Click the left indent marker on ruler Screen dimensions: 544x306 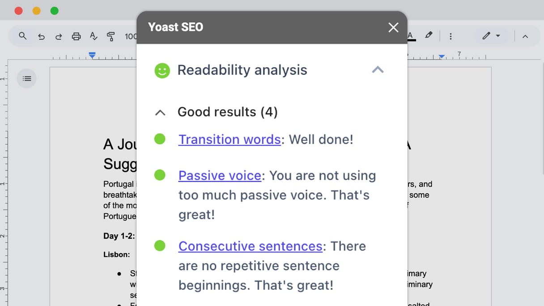(x=92, y=55)
